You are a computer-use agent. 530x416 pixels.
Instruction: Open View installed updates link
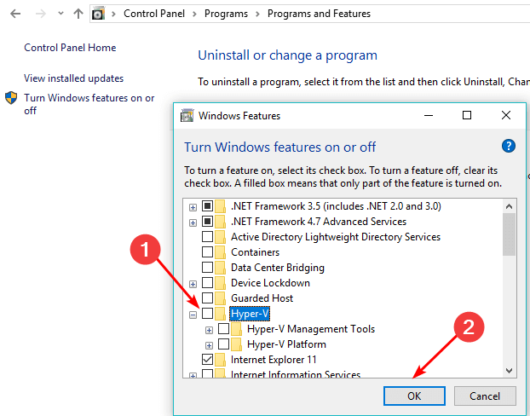tap(73, 78)
